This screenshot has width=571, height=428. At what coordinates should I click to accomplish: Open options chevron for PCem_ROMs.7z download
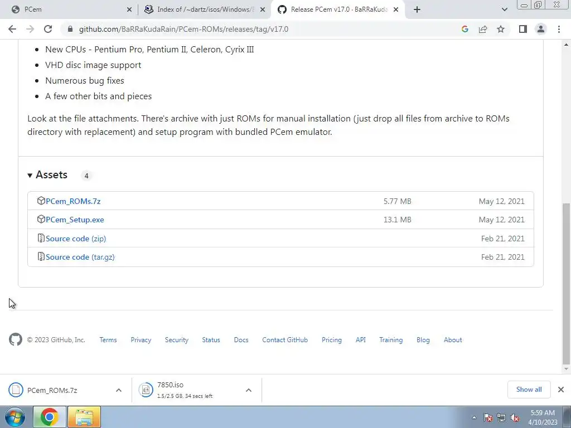119,390
